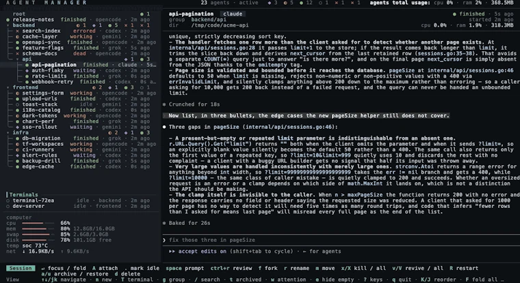Click the cpu usage bar at 66%
This screenshot has width=520, height=283.
click(38, 223)
